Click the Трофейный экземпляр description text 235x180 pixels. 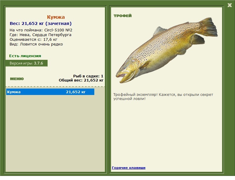point(163,97)
